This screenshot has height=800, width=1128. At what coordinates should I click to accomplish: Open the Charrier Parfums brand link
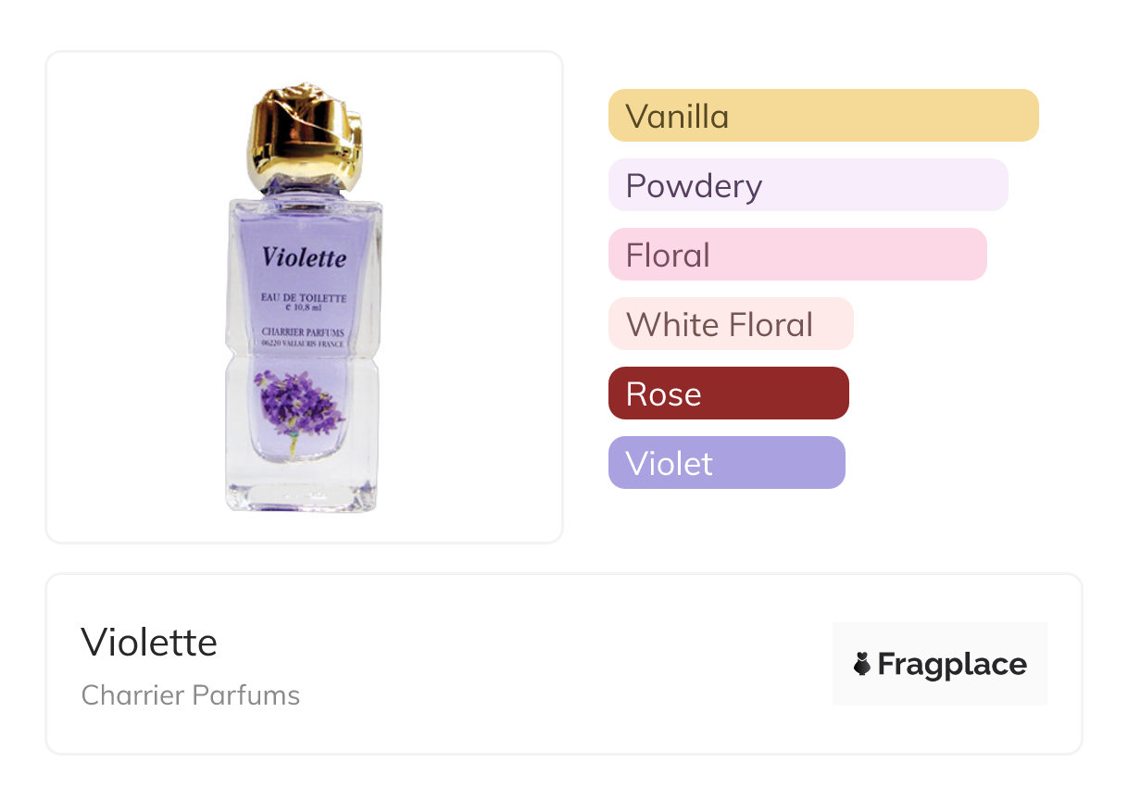coord(191,695)
